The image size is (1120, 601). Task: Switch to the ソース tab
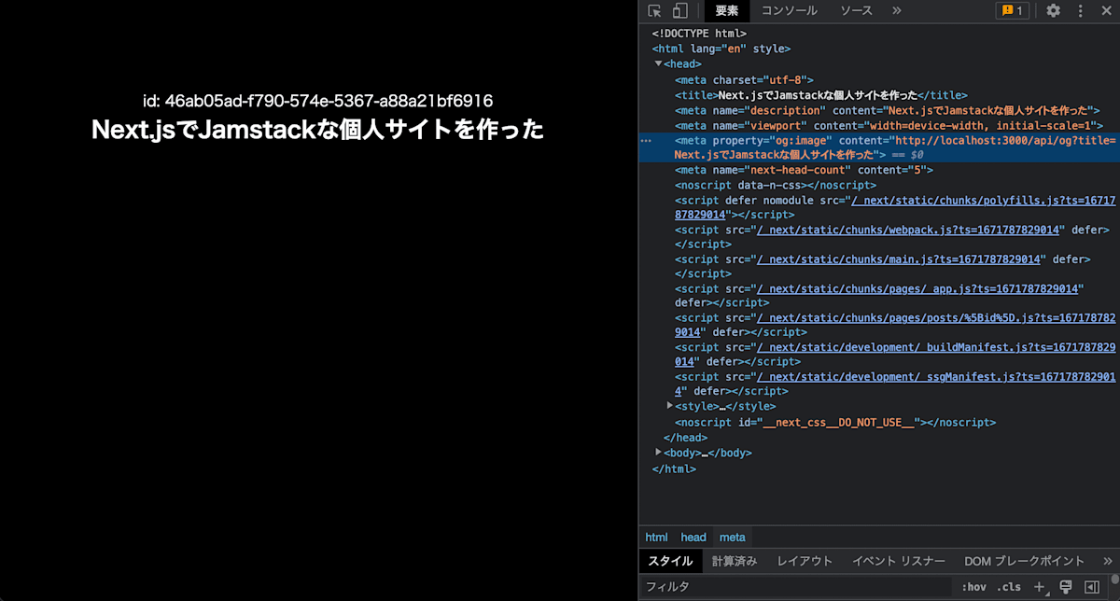coord(856,11)
